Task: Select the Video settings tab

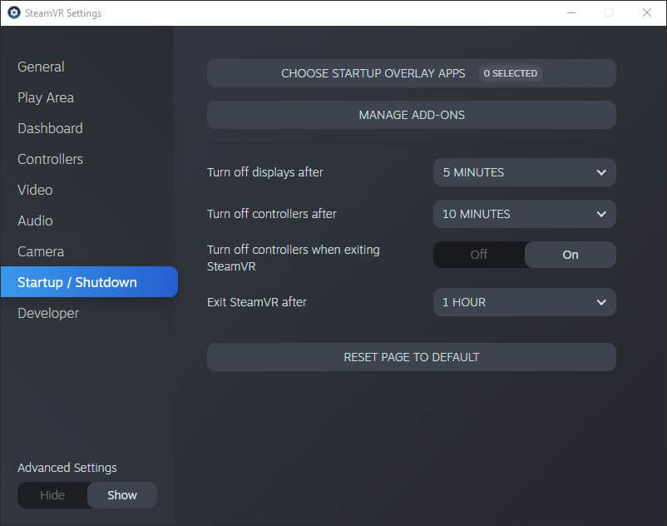Action: click(35, 190)
